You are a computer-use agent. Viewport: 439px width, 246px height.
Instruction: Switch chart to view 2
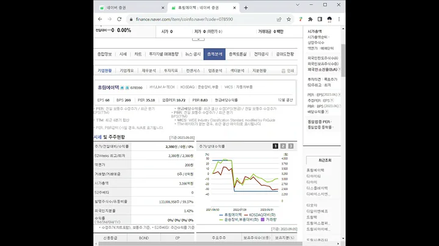coord(283,146)
